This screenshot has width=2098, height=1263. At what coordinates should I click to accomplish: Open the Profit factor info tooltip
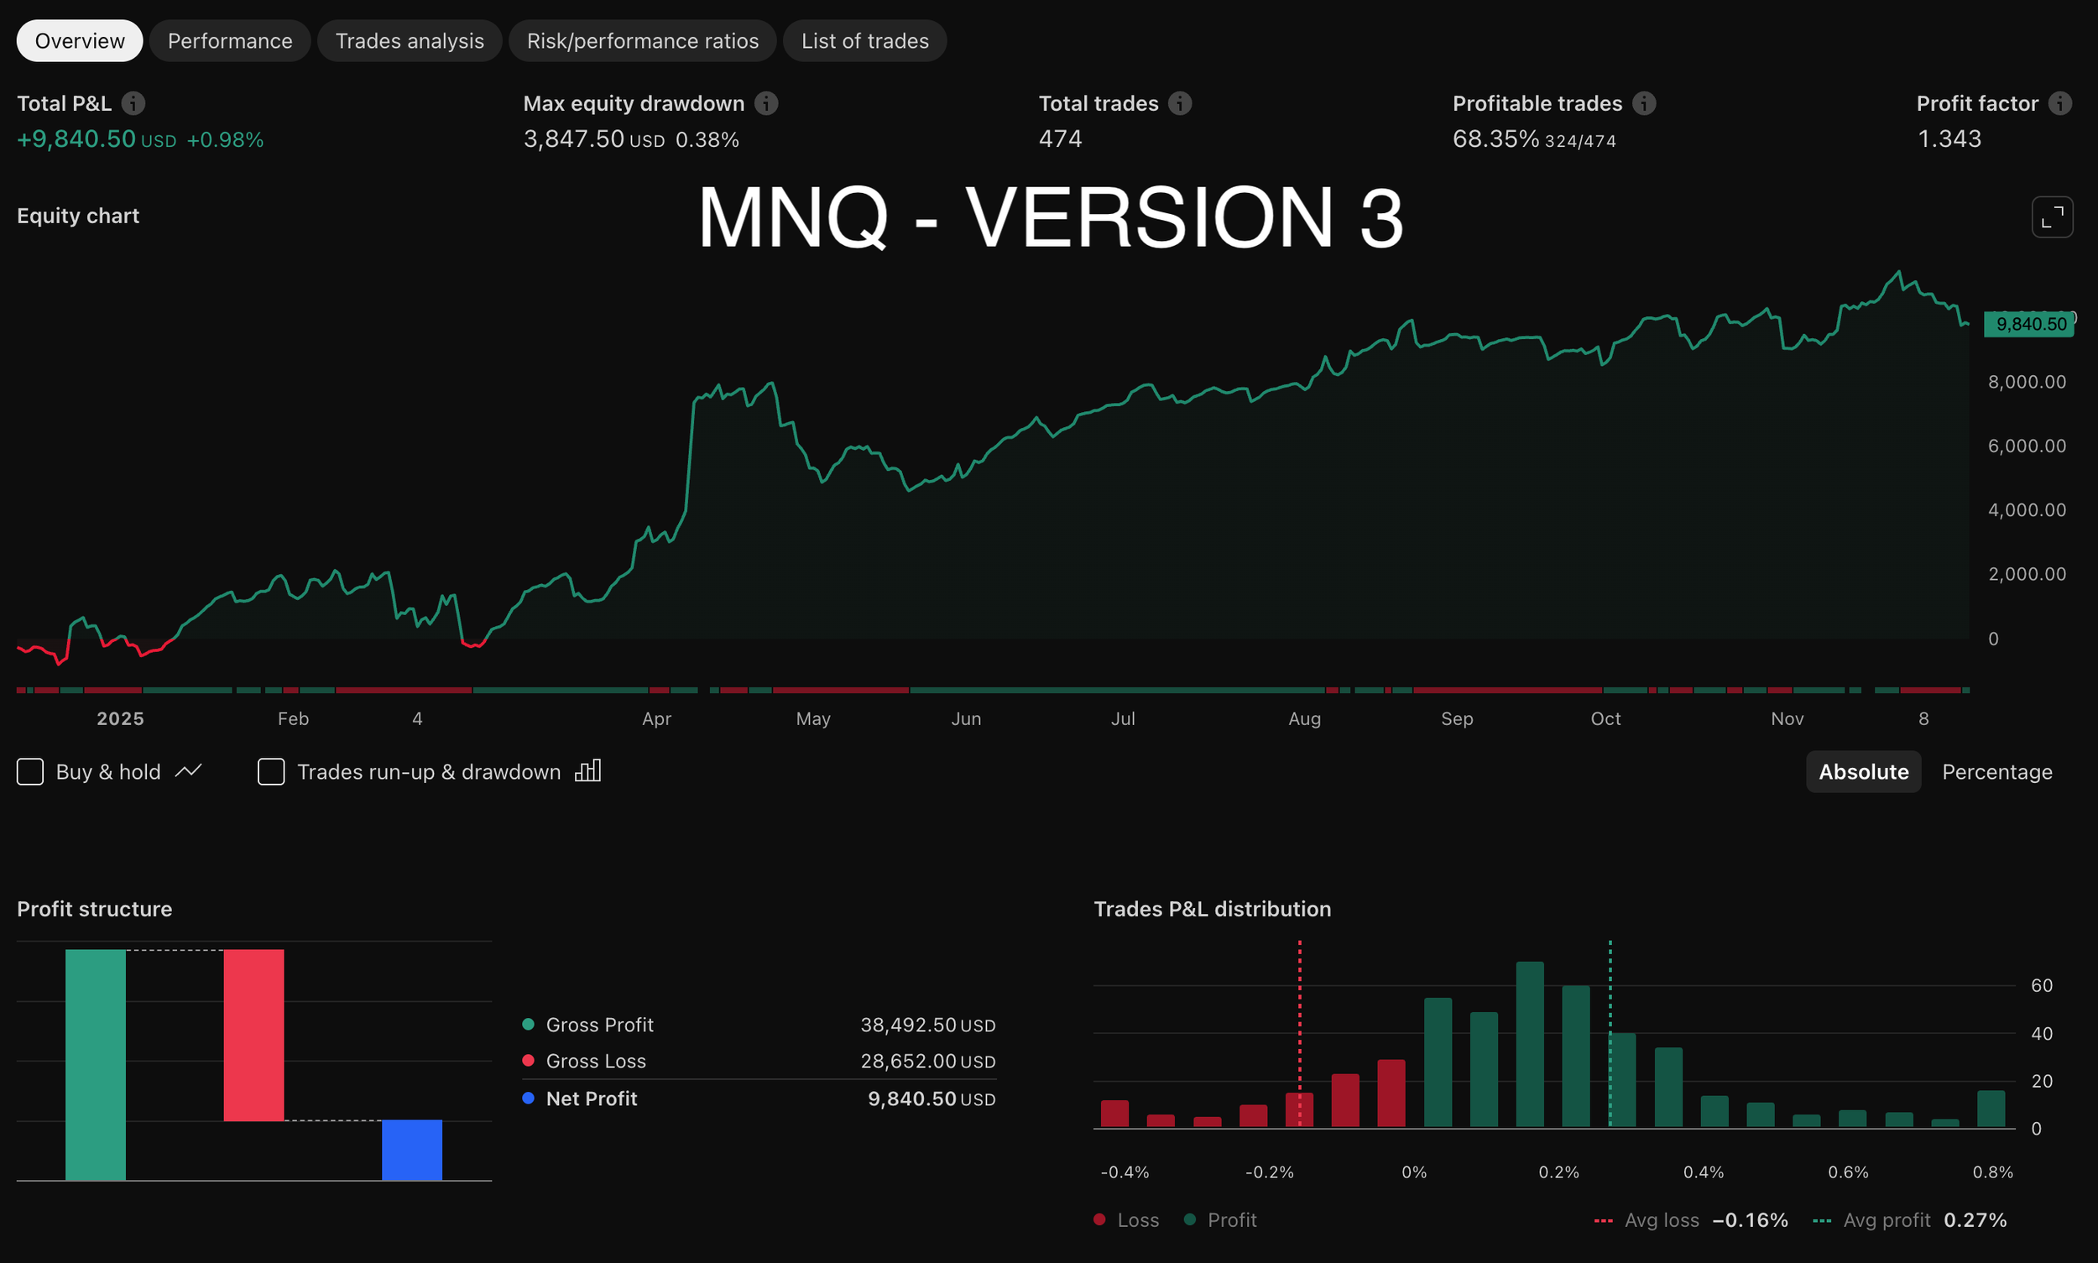[2059, 103]
